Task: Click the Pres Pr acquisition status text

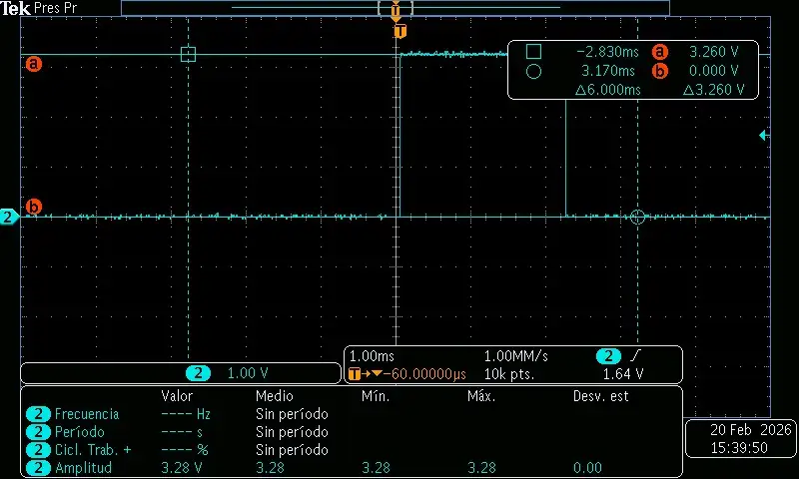Action: tap(56, 8)
